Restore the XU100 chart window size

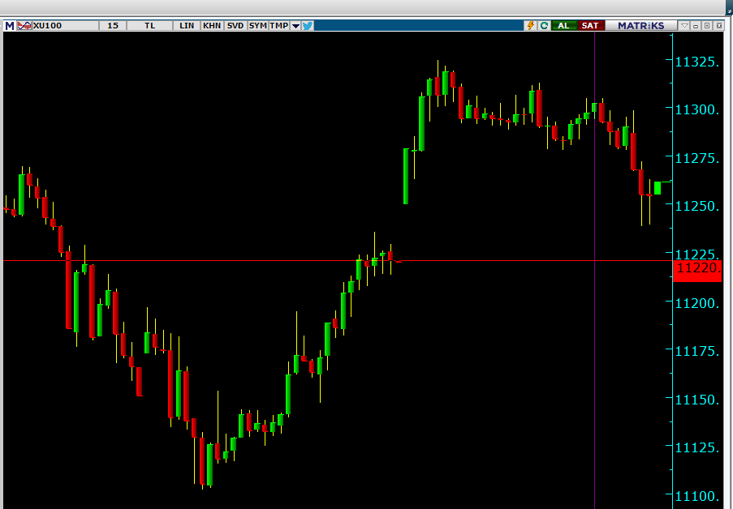pyautogui.click(x=707, y=26)
